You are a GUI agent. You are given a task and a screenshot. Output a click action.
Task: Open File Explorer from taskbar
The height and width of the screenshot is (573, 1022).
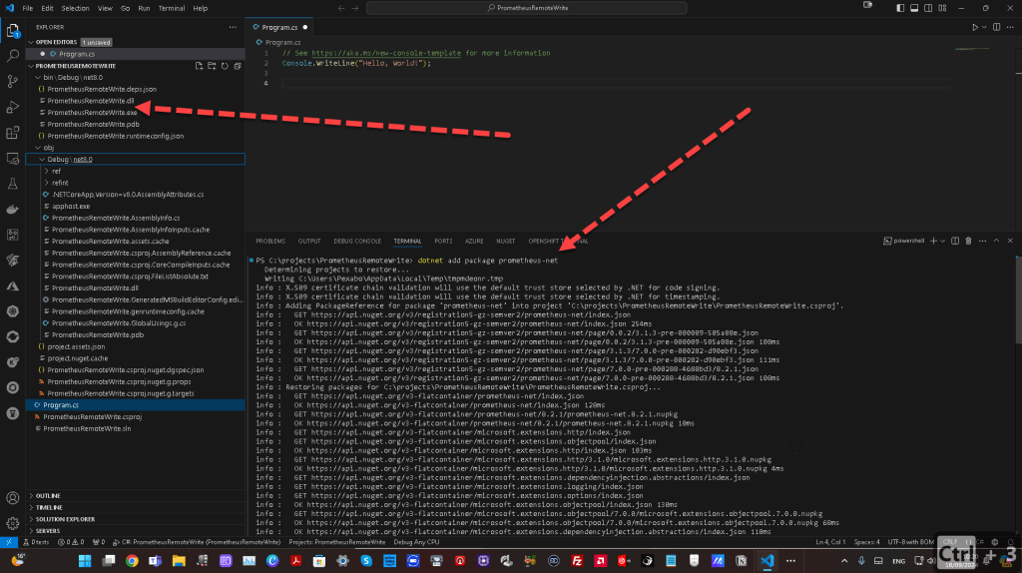coord(179,561)
